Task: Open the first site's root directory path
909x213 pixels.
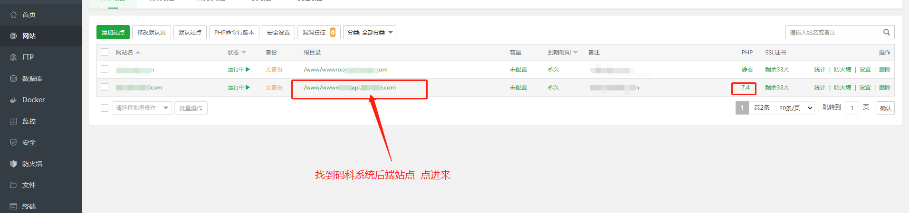Action: click(x=345, y=70)
